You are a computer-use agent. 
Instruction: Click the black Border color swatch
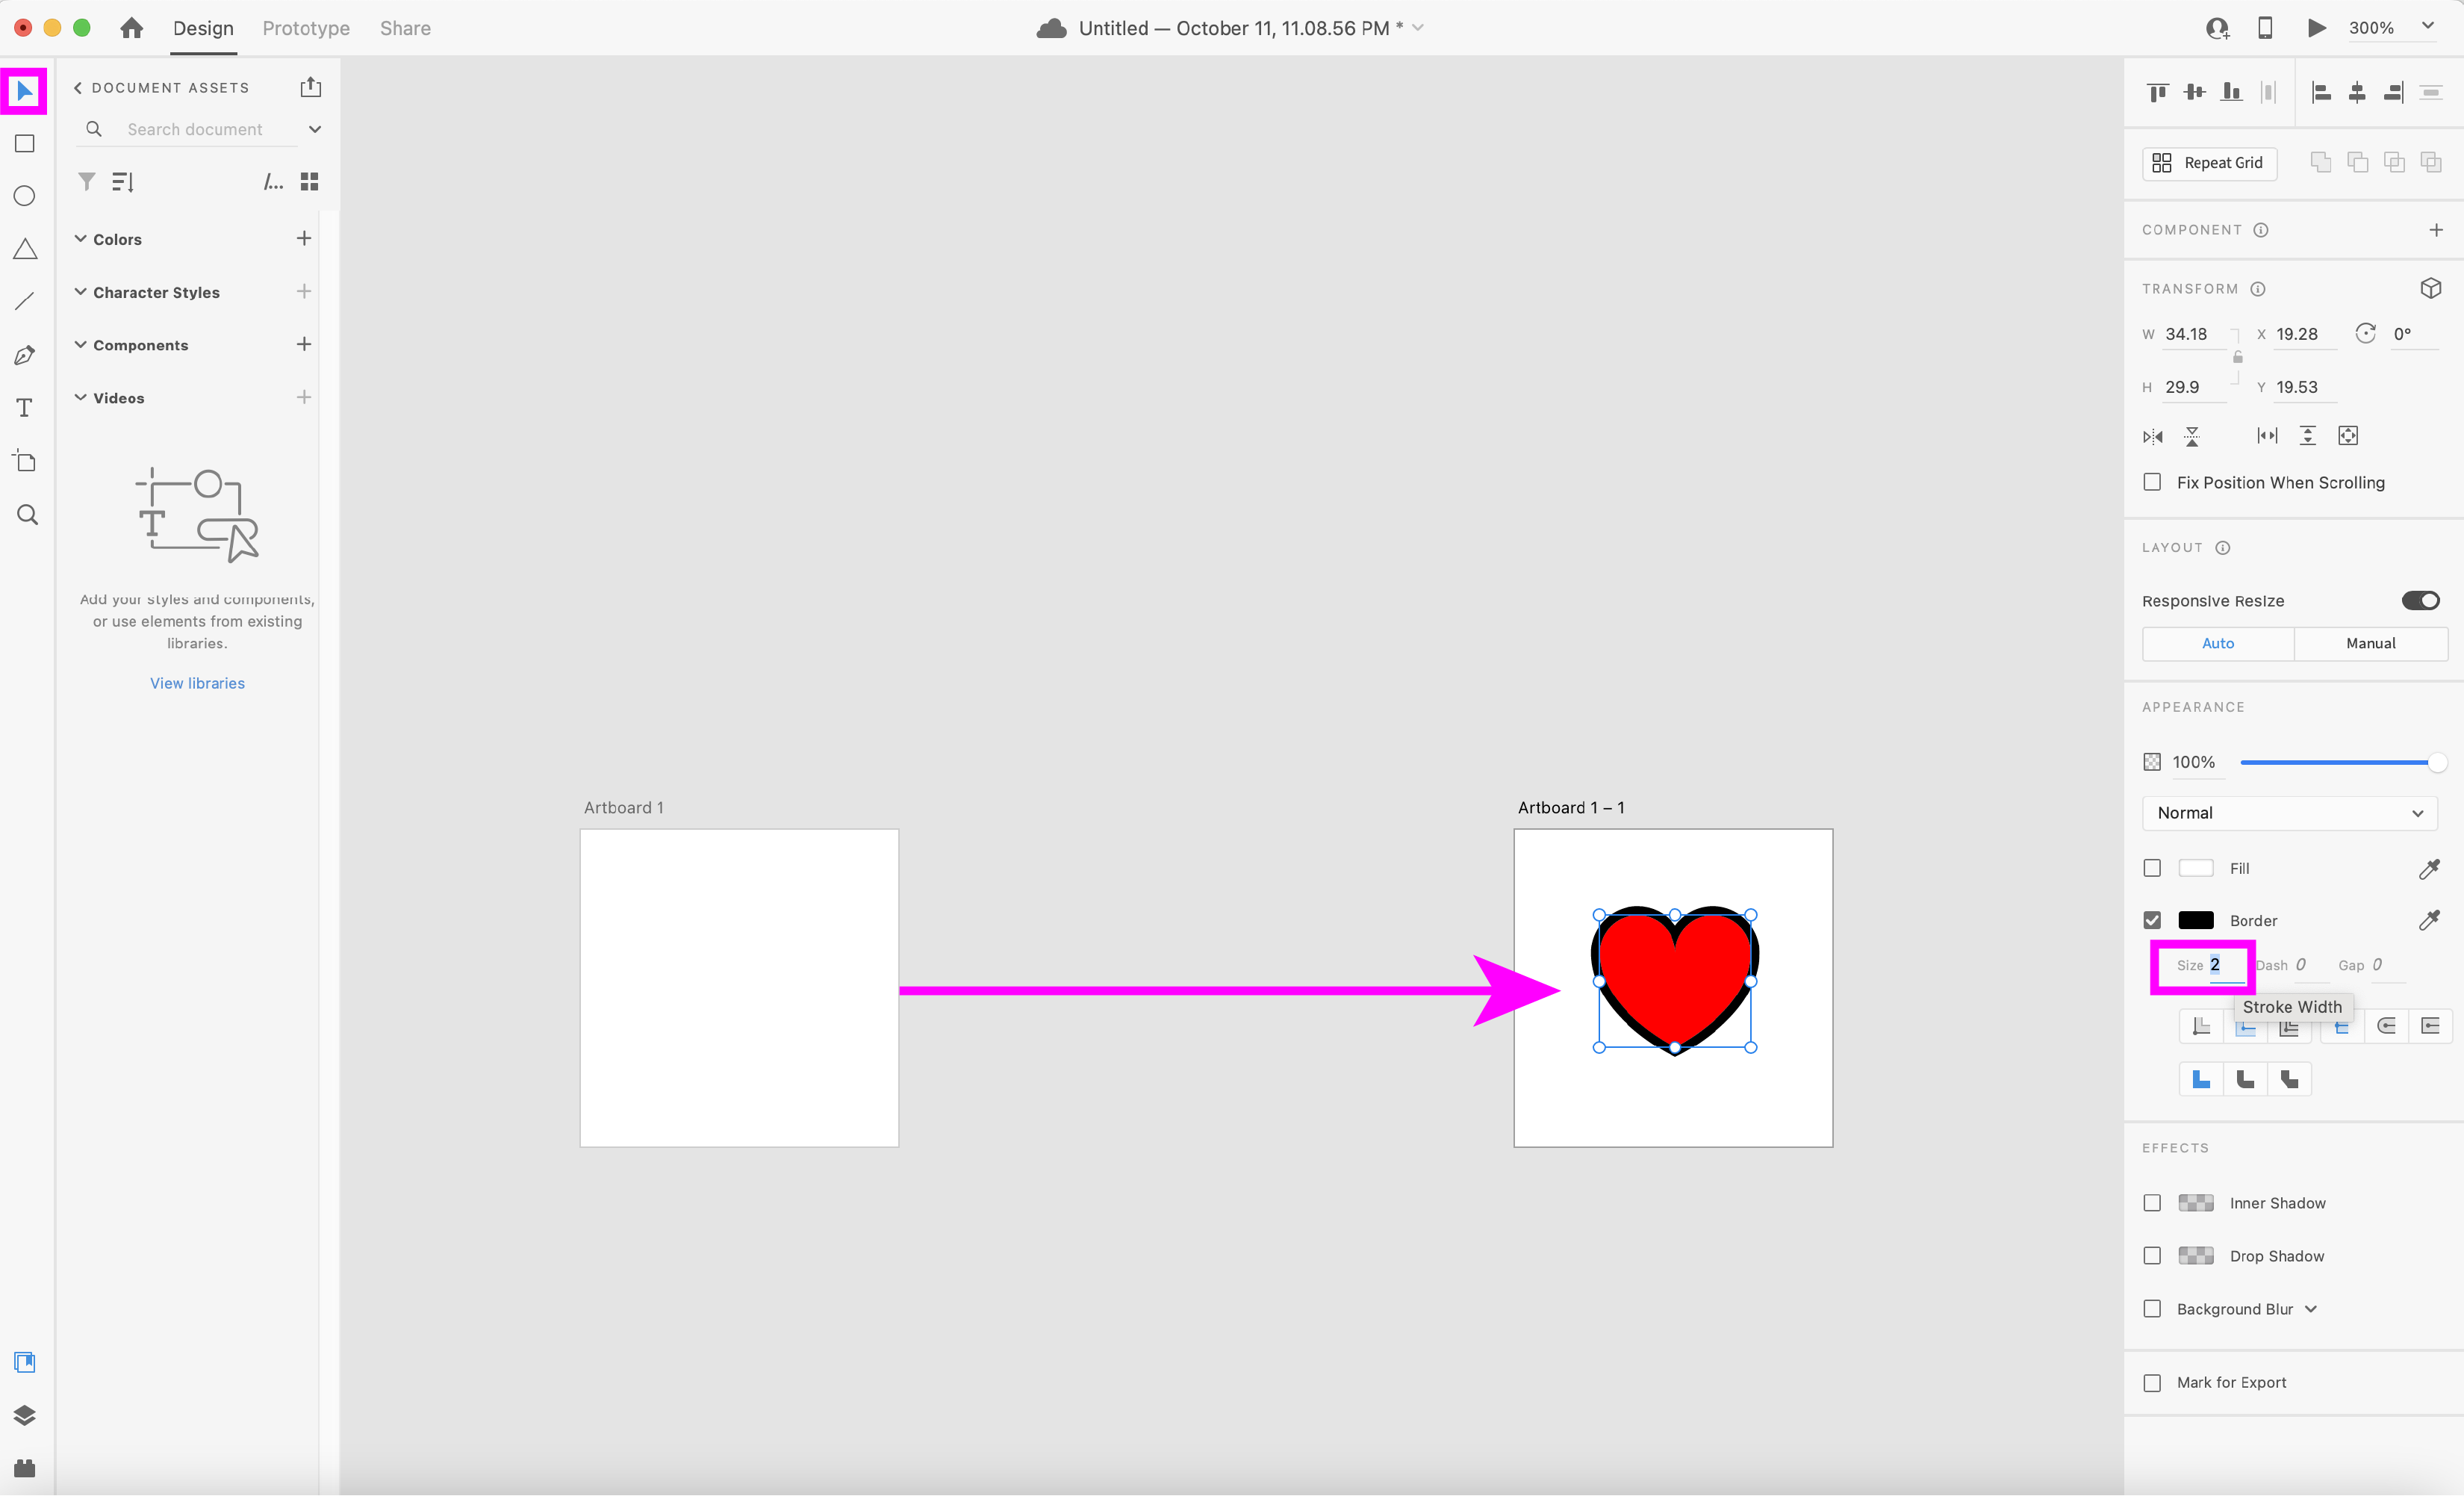point(2195,920)
